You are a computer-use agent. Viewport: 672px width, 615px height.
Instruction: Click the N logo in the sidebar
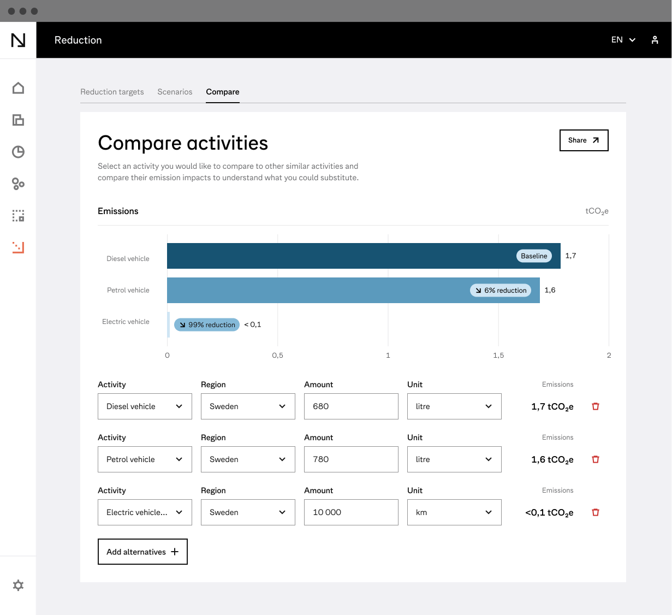[x=18, y=40]
